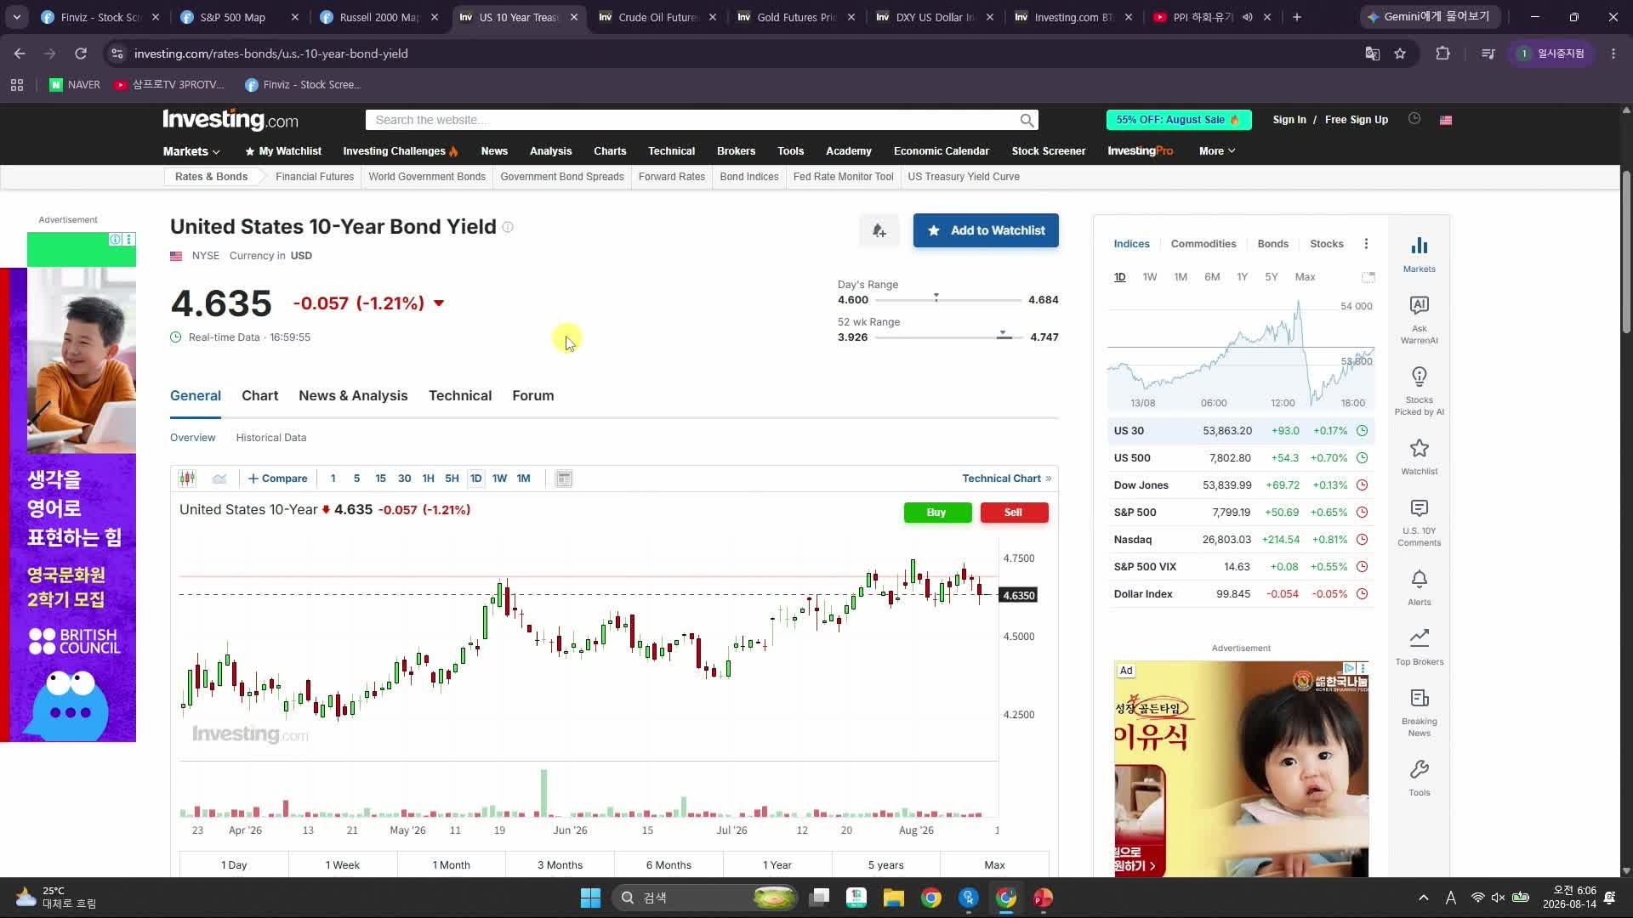
Task: Open the News & Analysis tab
Action: pos(353,396)
